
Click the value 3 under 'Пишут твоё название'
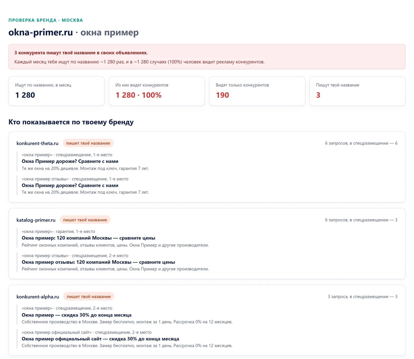[x=318, y=95]
